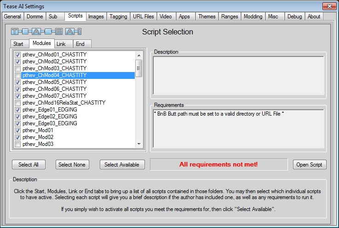Open the selected script with Open Script
This screenshot has width=339, height=228.
point(310,165)
